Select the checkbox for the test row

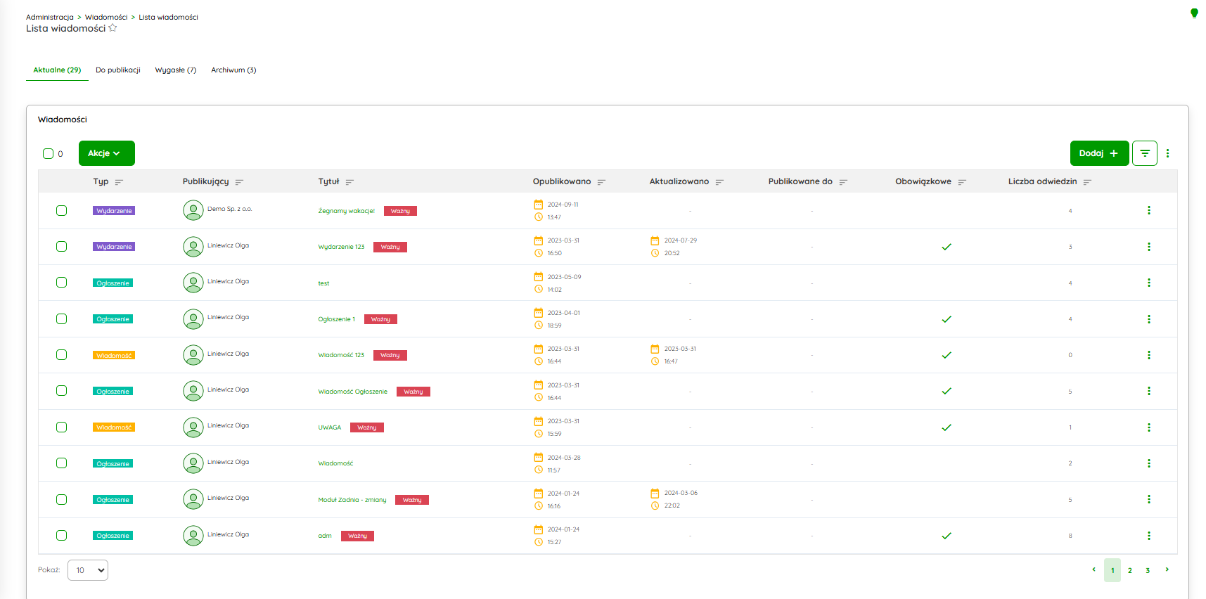click(62, 283)
